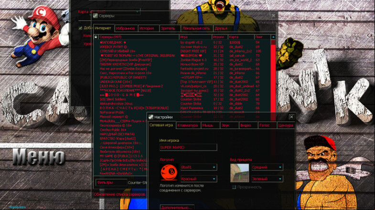Select the Друзья tab
375x210 pixels.
tap(223, 29)
